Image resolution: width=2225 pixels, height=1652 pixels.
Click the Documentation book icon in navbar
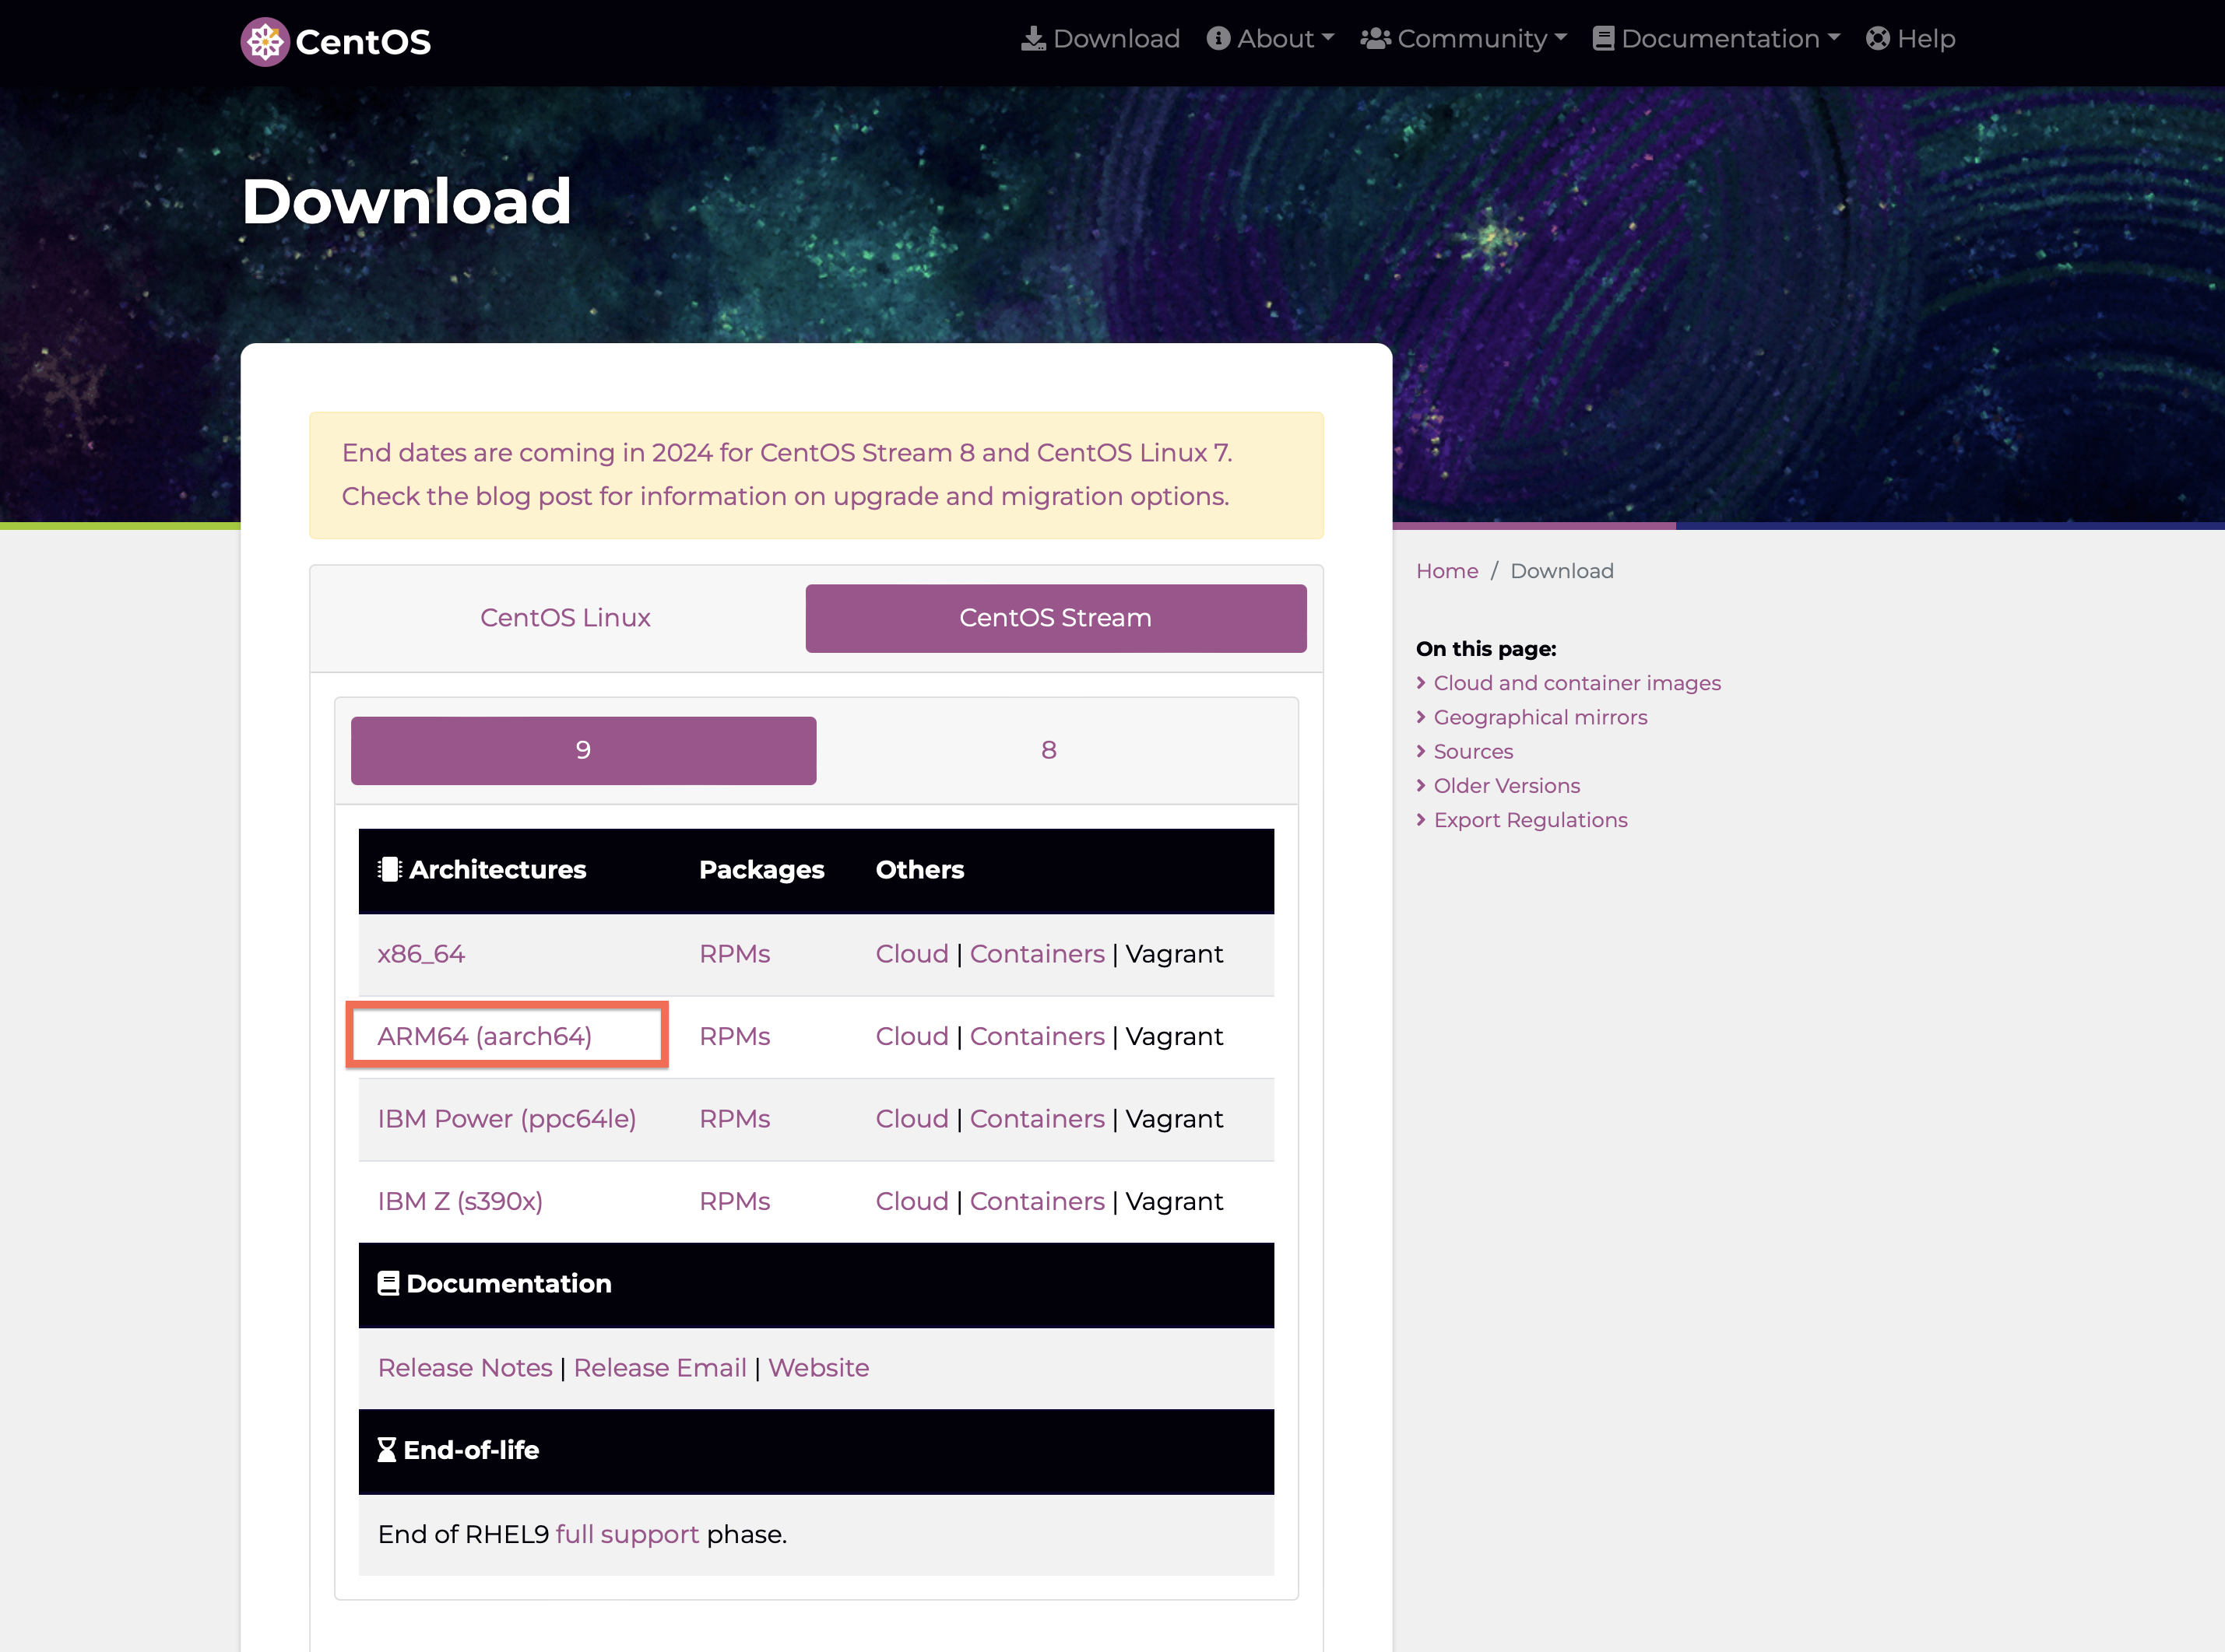1603,39
